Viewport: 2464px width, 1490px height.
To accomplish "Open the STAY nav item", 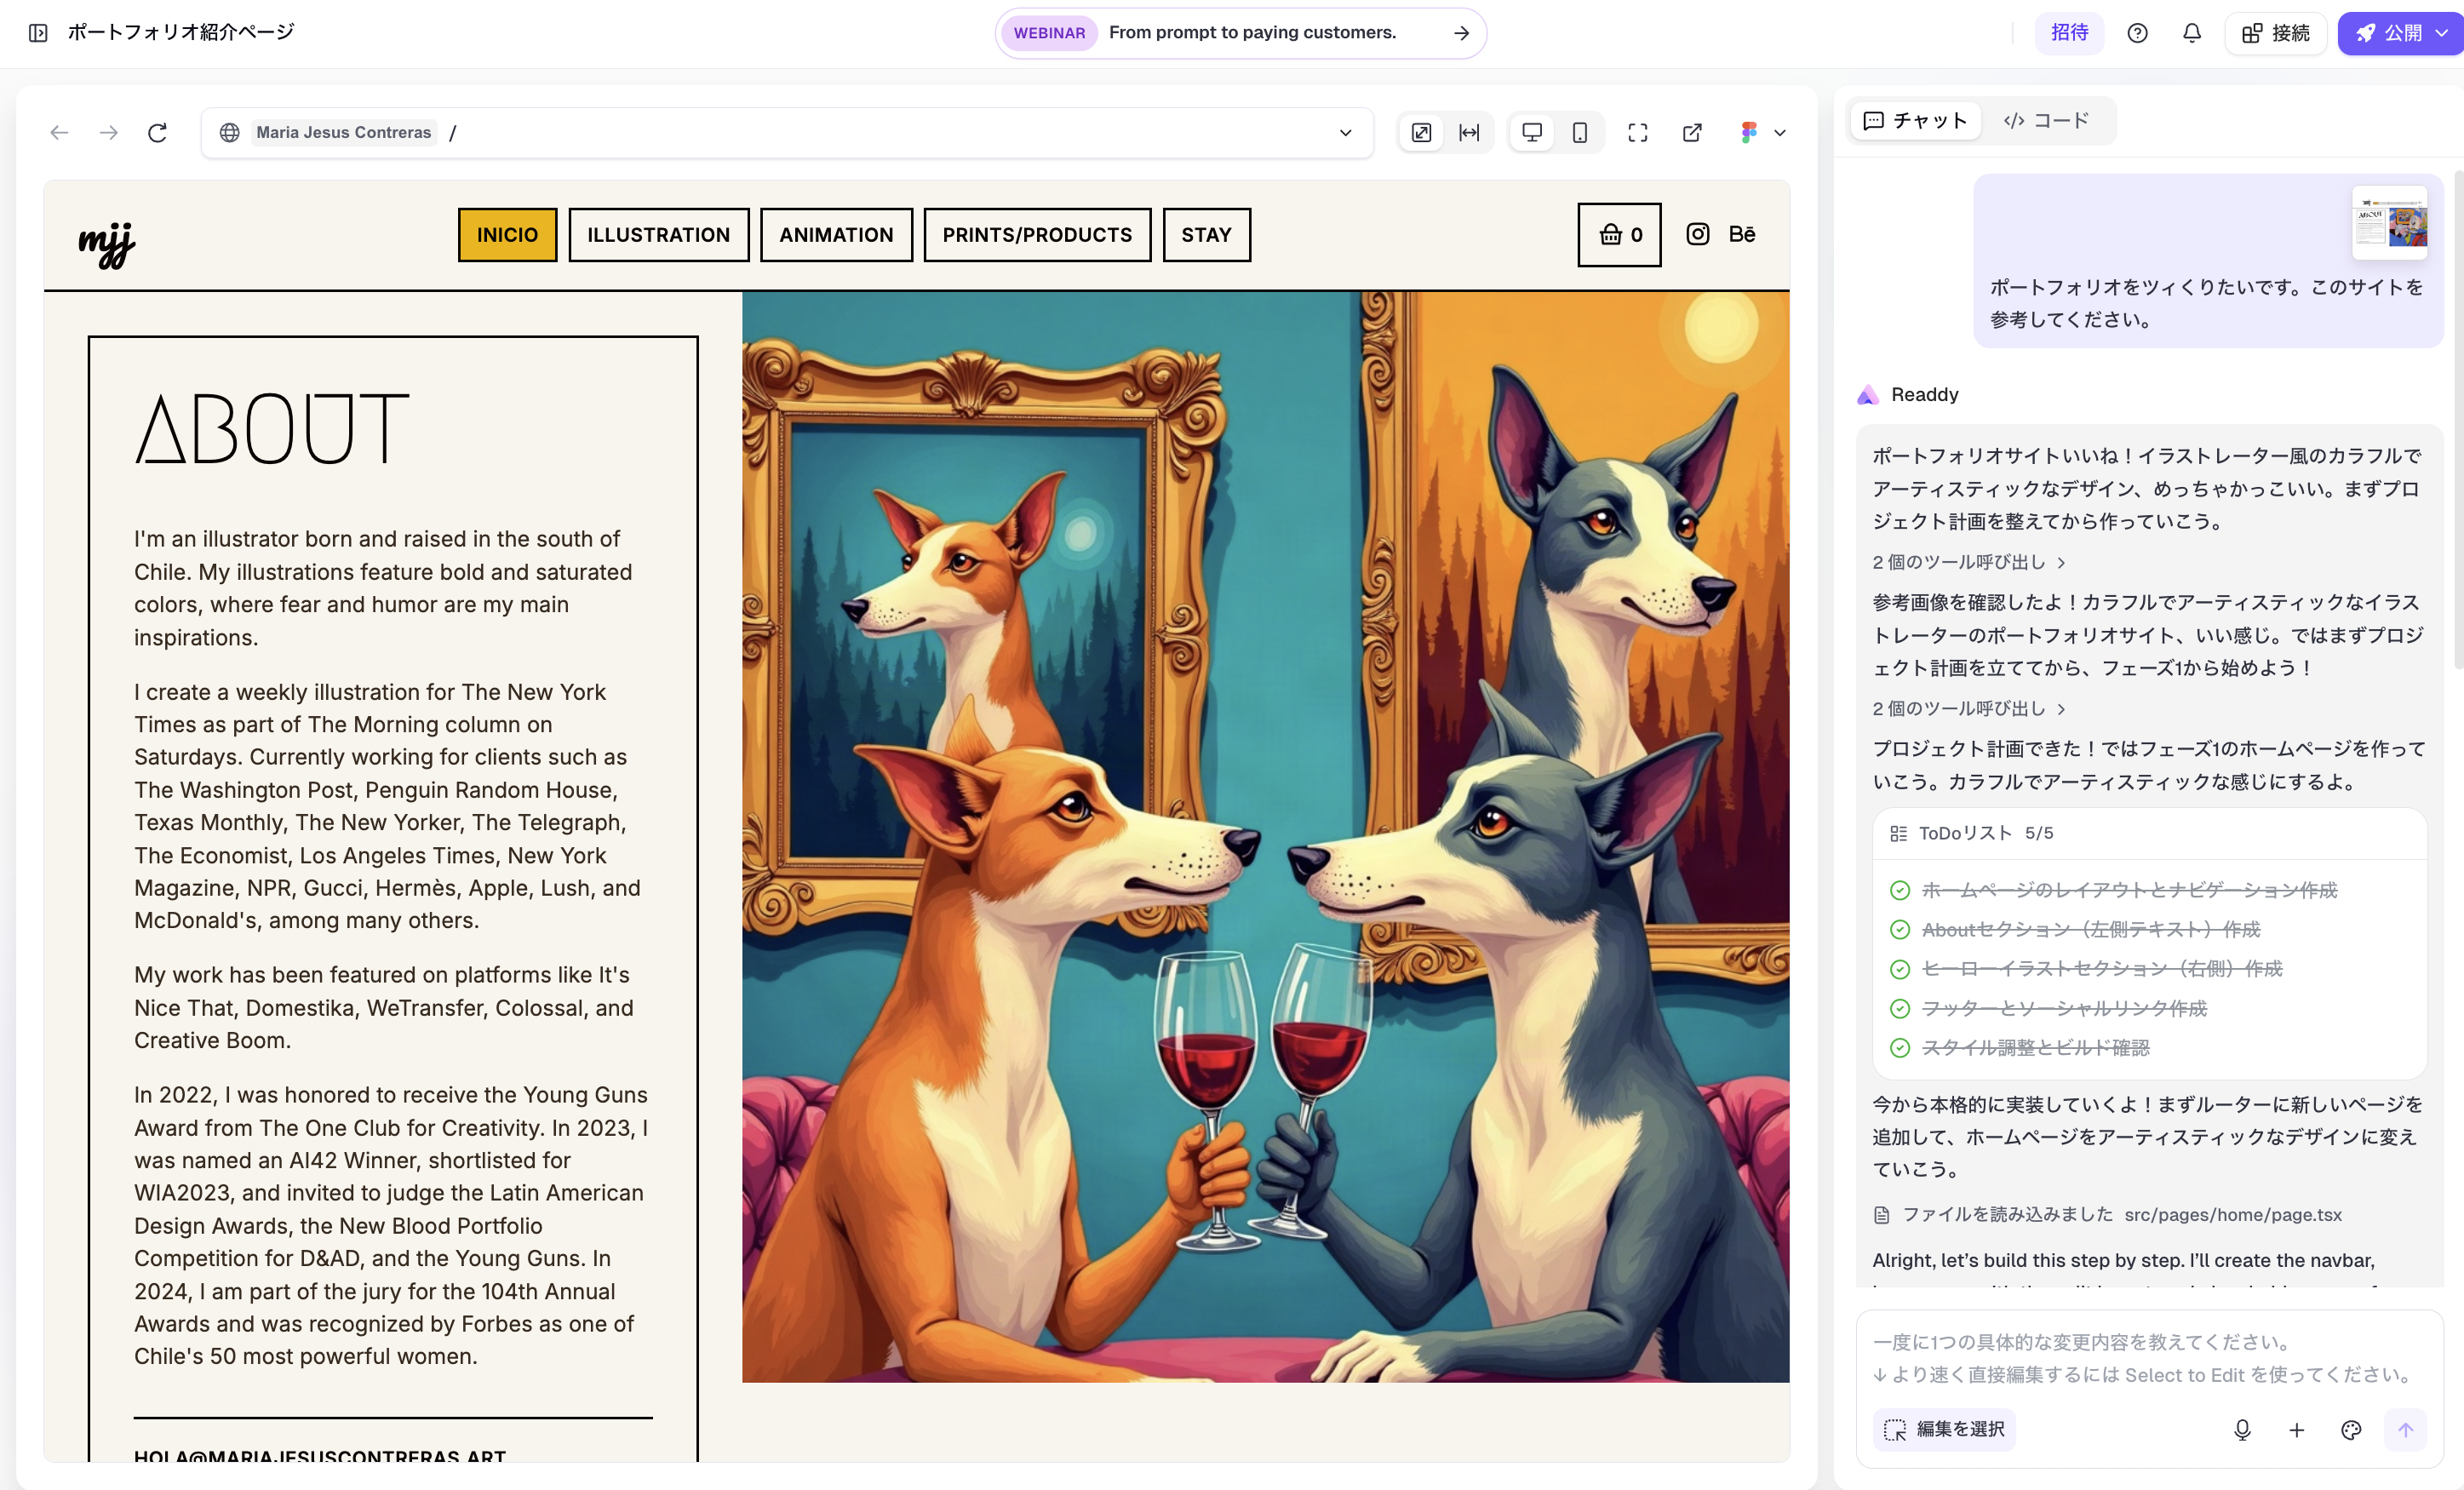I will click(x=1206, y=235).
